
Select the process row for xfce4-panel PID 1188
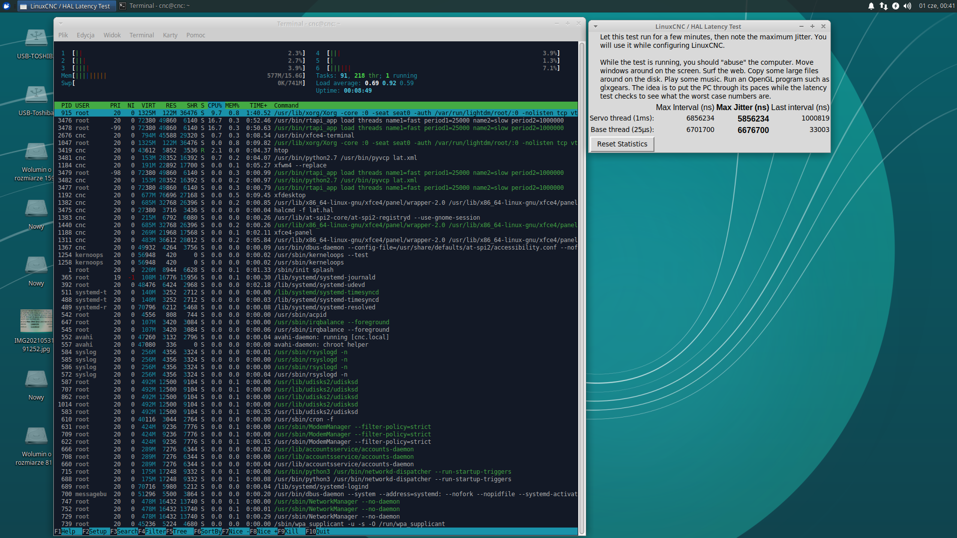click(316, 233)
